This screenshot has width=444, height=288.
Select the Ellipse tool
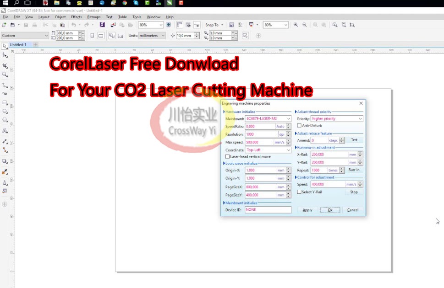[5, 112]
